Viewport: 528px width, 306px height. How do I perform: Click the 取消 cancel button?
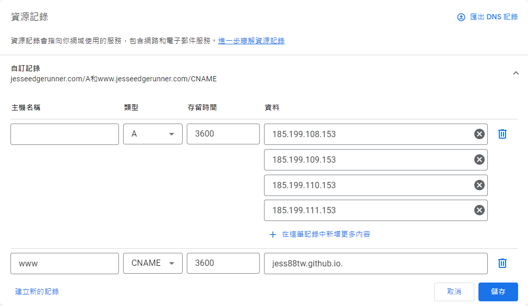coord(454,291)
